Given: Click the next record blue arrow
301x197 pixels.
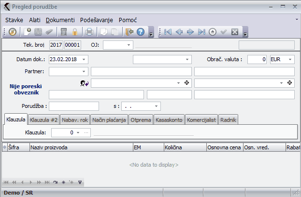Looking at the screenshot, I should (x=190, y=32).
